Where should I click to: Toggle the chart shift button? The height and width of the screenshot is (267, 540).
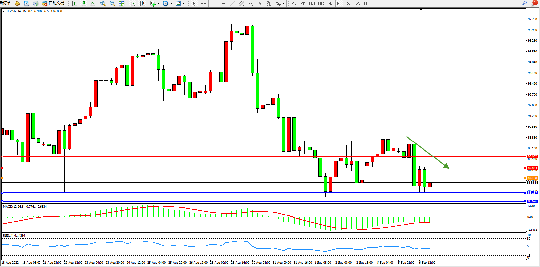coord(142,3)
